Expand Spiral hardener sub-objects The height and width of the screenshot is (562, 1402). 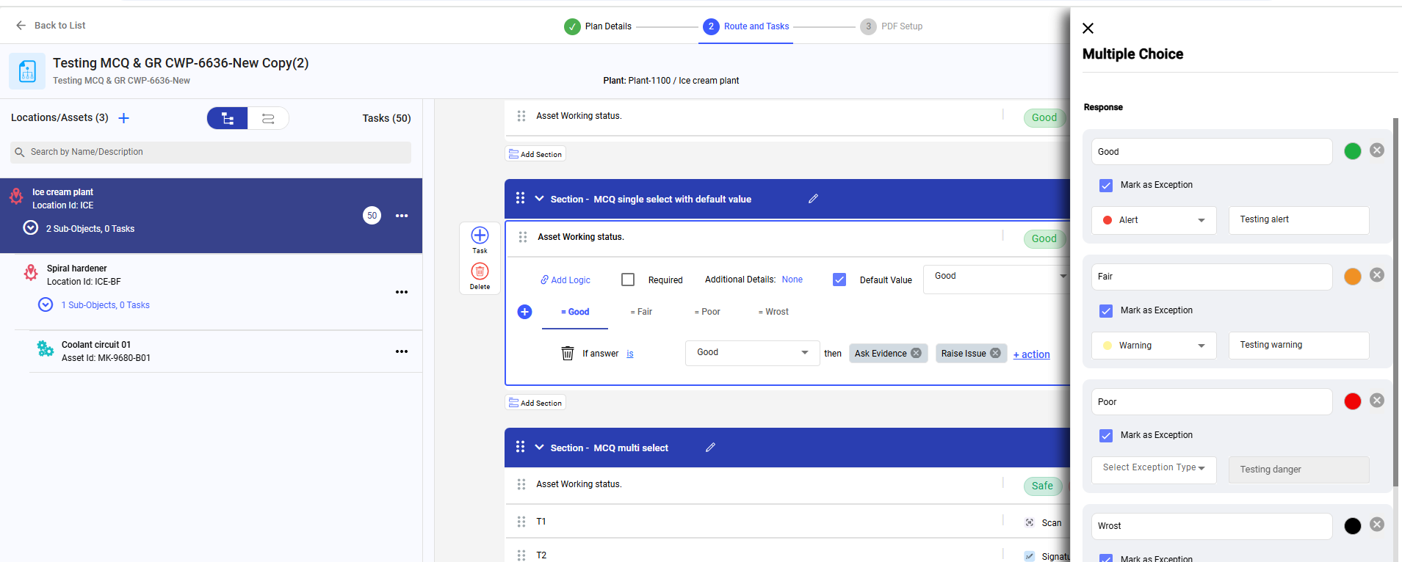tap(46, 304)
